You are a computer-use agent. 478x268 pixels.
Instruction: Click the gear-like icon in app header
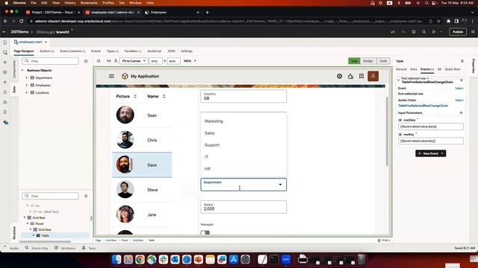click(x=339, y=76)
